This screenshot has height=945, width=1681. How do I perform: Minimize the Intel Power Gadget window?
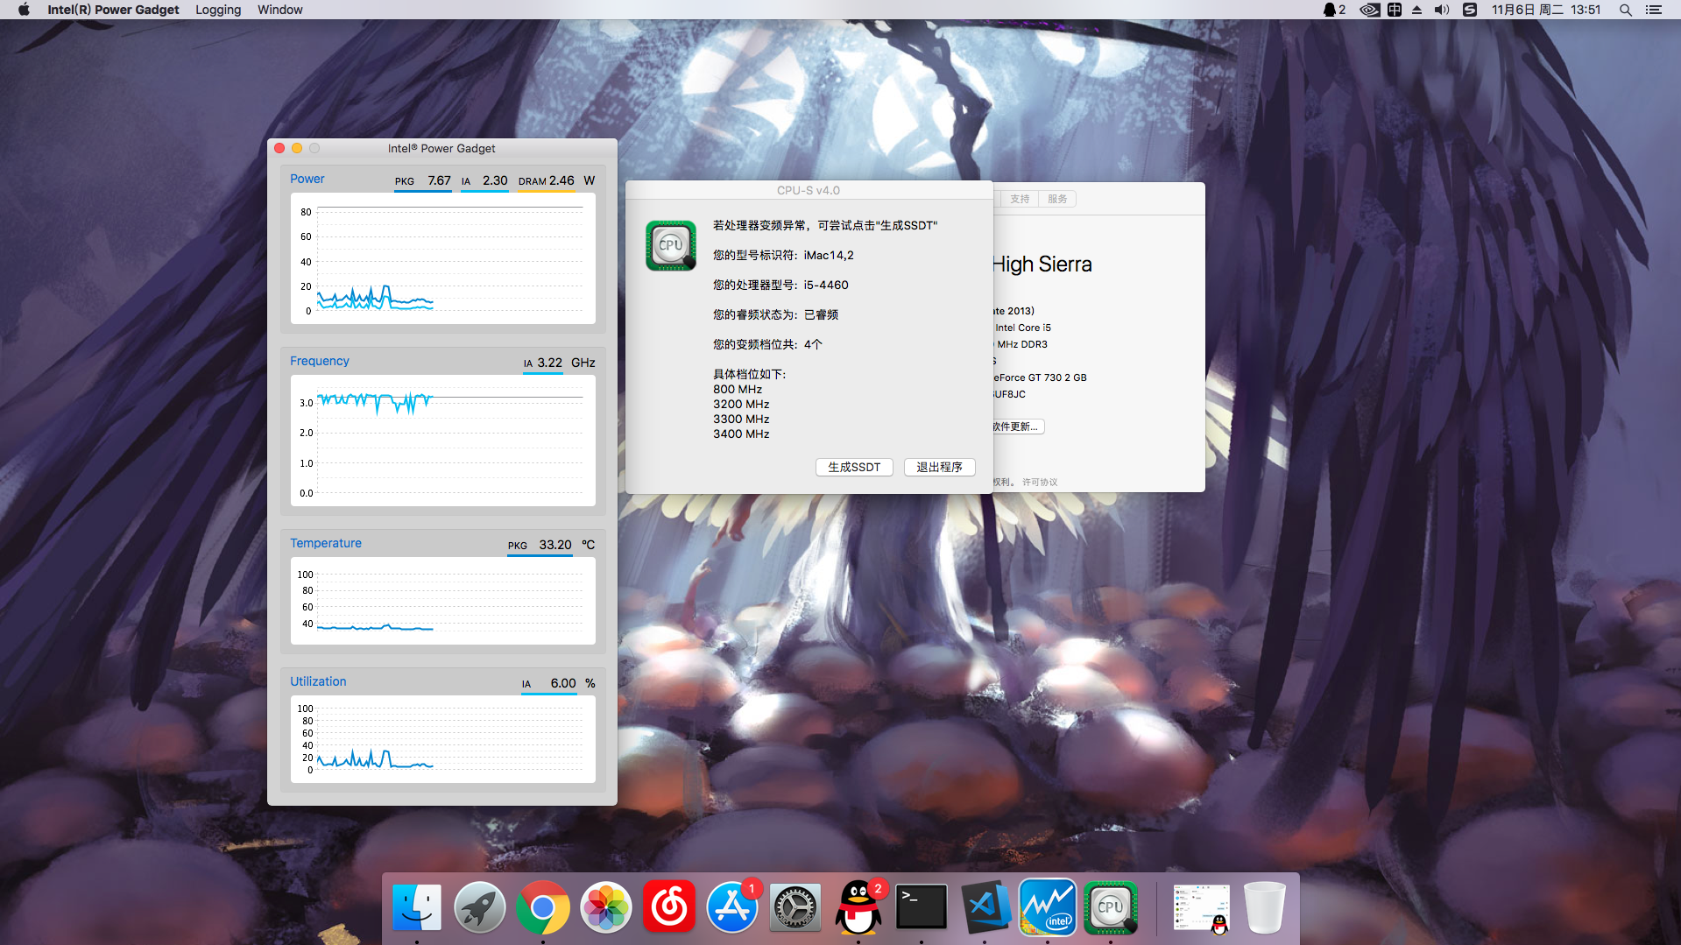coord(297,148)
